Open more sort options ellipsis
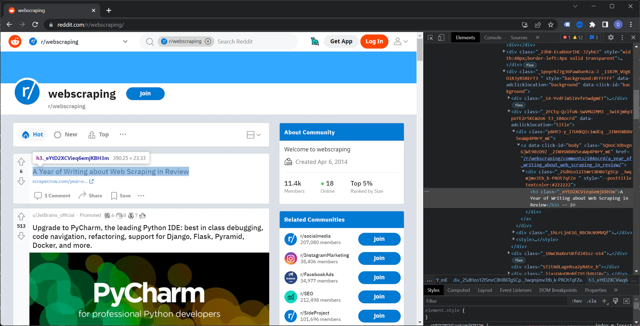Viewport: 640px width, 326px height. click(123, 134)
